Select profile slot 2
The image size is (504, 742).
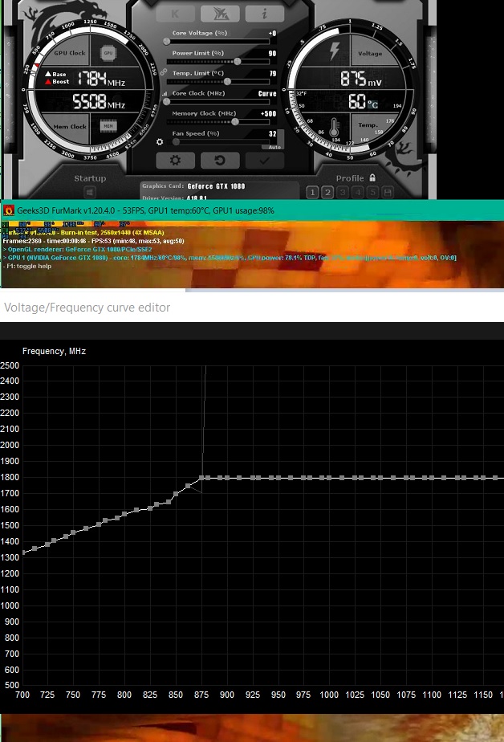click(x=327, y=192)
